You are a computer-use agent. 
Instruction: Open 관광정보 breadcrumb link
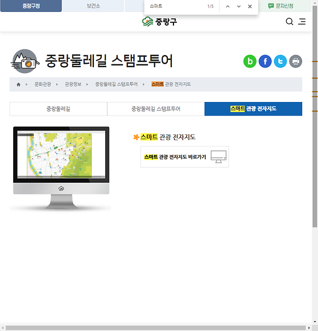click(x=73, y=84)
